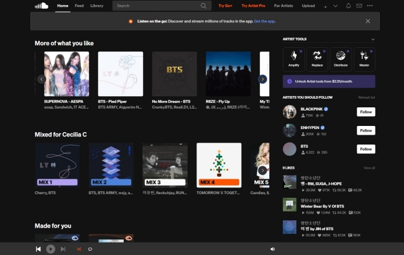Open the user avatar in header
Screen dimensions: 404x255
tap(326, 6)
